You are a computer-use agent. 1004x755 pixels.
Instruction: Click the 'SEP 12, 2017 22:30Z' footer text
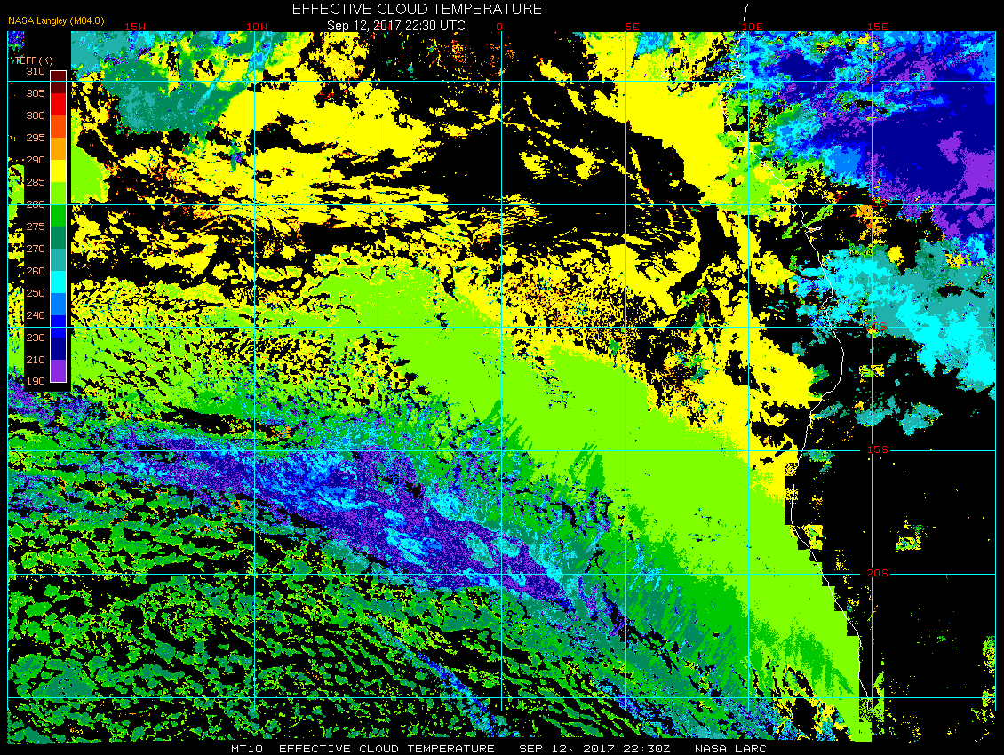point(594,749)
